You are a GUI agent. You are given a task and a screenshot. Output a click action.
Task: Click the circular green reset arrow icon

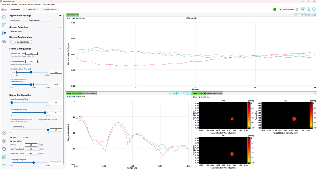[x=4, y=149]
